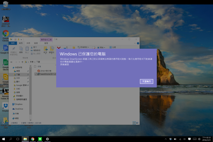The width and height of the screenshot is (213, 142).
Task: Click navigation pane scrollbar up arrow
Action: coord(30,66)
